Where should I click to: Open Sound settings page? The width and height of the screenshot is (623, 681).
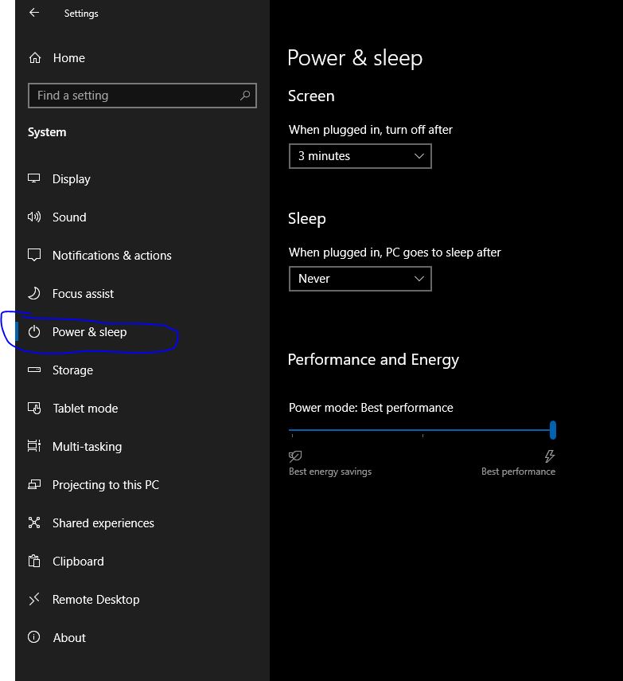69,217
